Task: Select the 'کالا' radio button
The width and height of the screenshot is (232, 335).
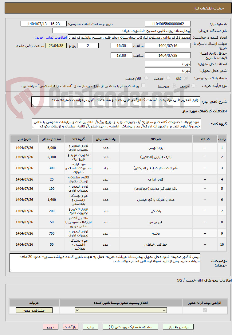Action: click(186, 78)
